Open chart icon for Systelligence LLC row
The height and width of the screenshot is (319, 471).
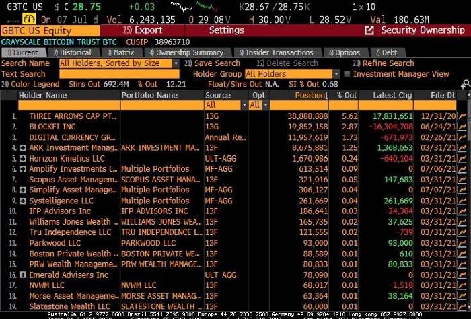462,201
